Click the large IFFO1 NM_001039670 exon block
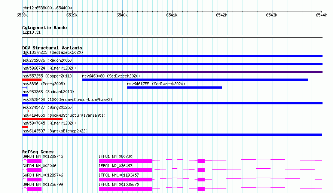Viewport: 333px width, 193px height. (125, 189)
